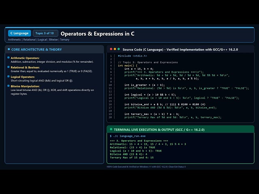Click the Logical Operators heading
Viewport: 259px width, 194px height.
pyautogui.click(x=23, y=77)
